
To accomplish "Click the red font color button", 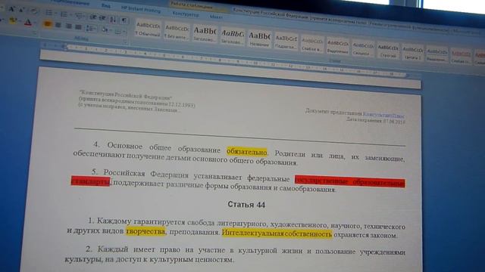I will pyautogui.click(x=28, y=22).
